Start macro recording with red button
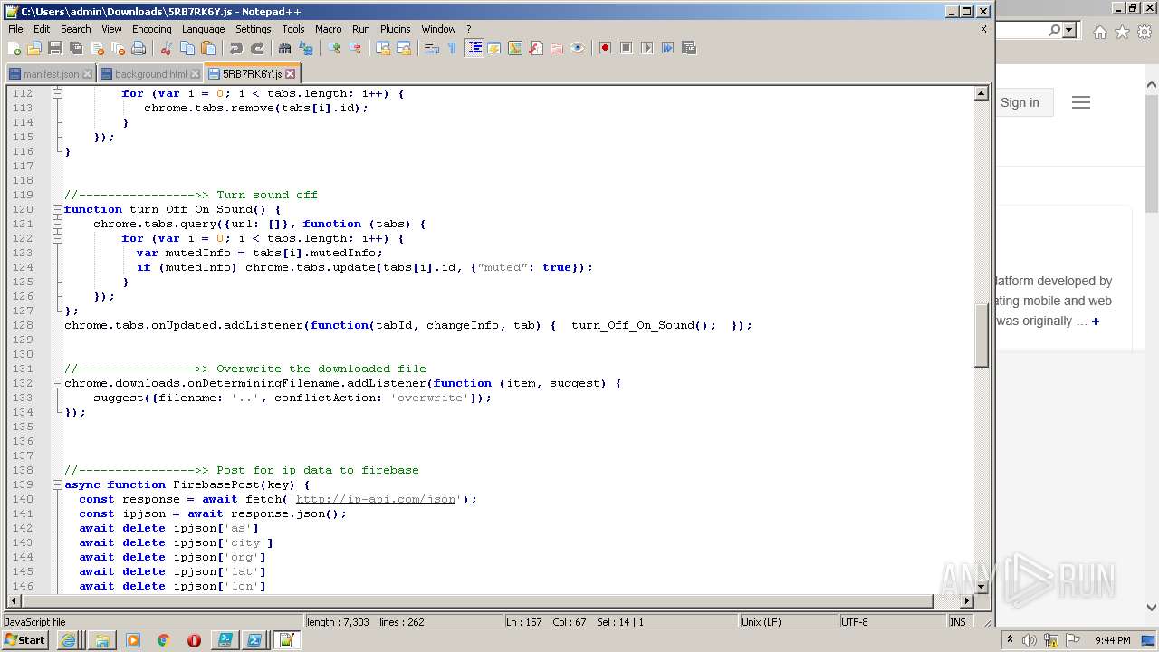 point(605,48)
